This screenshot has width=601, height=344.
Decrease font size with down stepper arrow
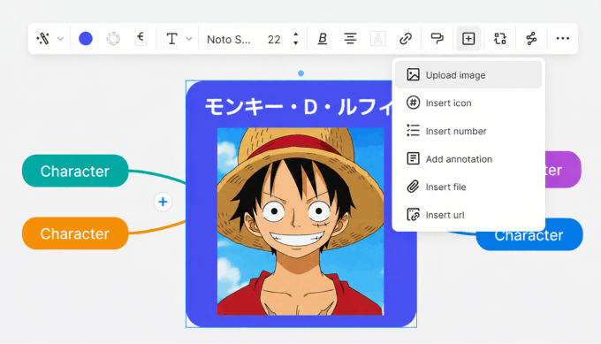click(295, 43)
